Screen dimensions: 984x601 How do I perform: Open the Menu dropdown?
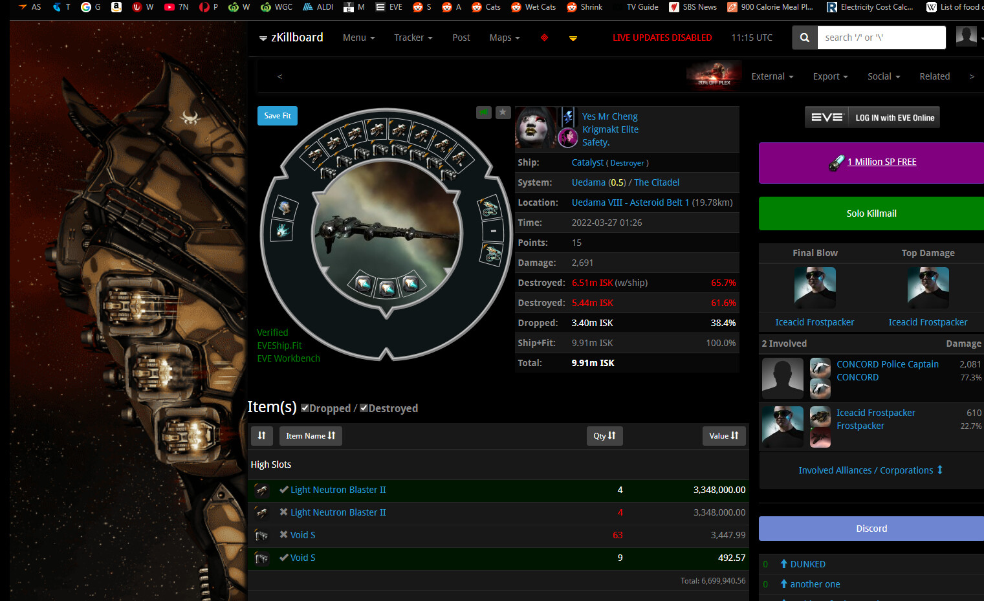tap(358, 38)
